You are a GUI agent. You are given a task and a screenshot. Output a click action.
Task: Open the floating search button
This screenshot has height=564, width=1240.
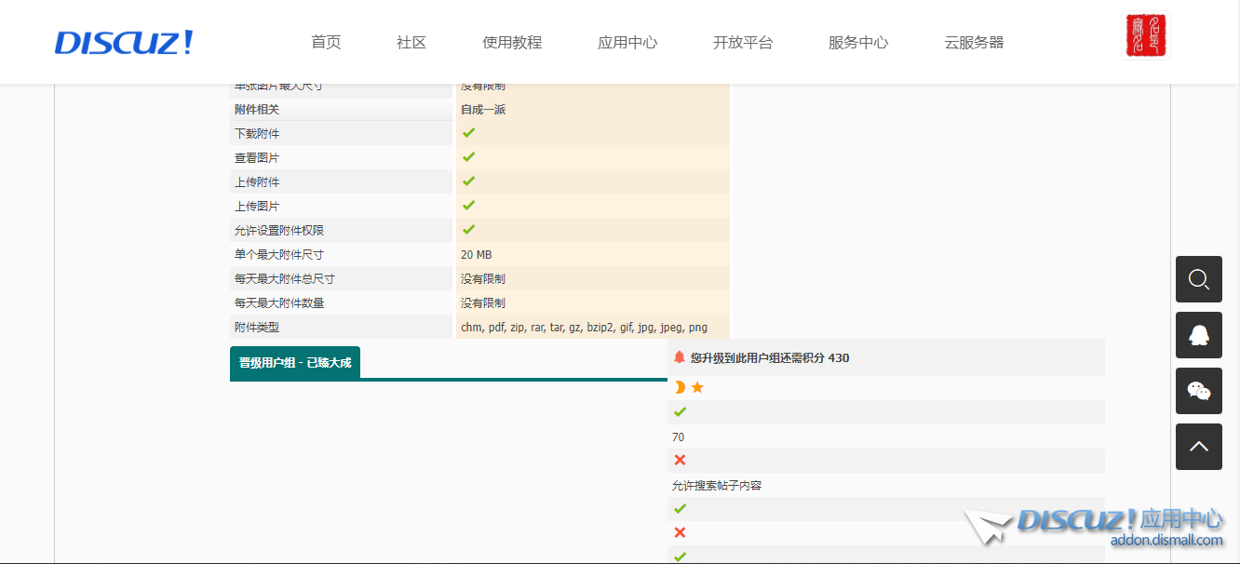pyautogui.click(x=1198, y=279)
